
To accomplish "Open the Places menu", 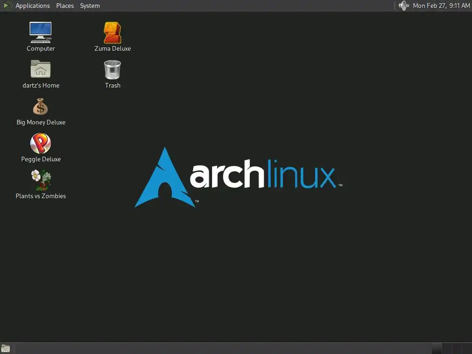I will pos(65,6).
